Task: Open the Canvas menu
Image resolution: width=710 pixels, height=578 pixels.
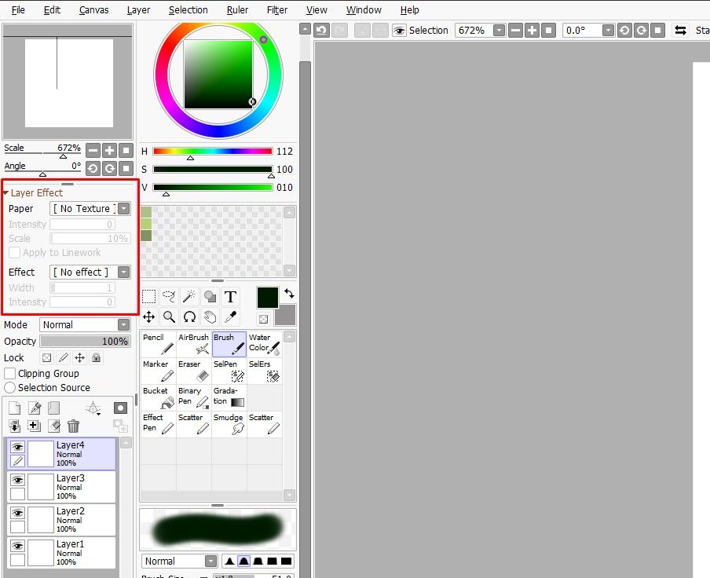Action: coord(93,10)
